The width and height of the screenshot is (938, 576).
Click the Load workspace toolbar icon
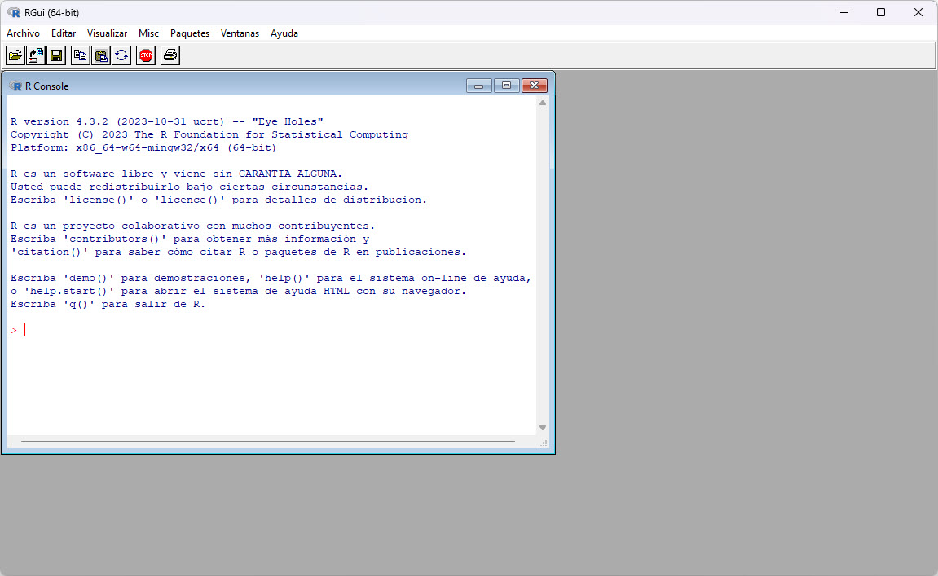36,55
